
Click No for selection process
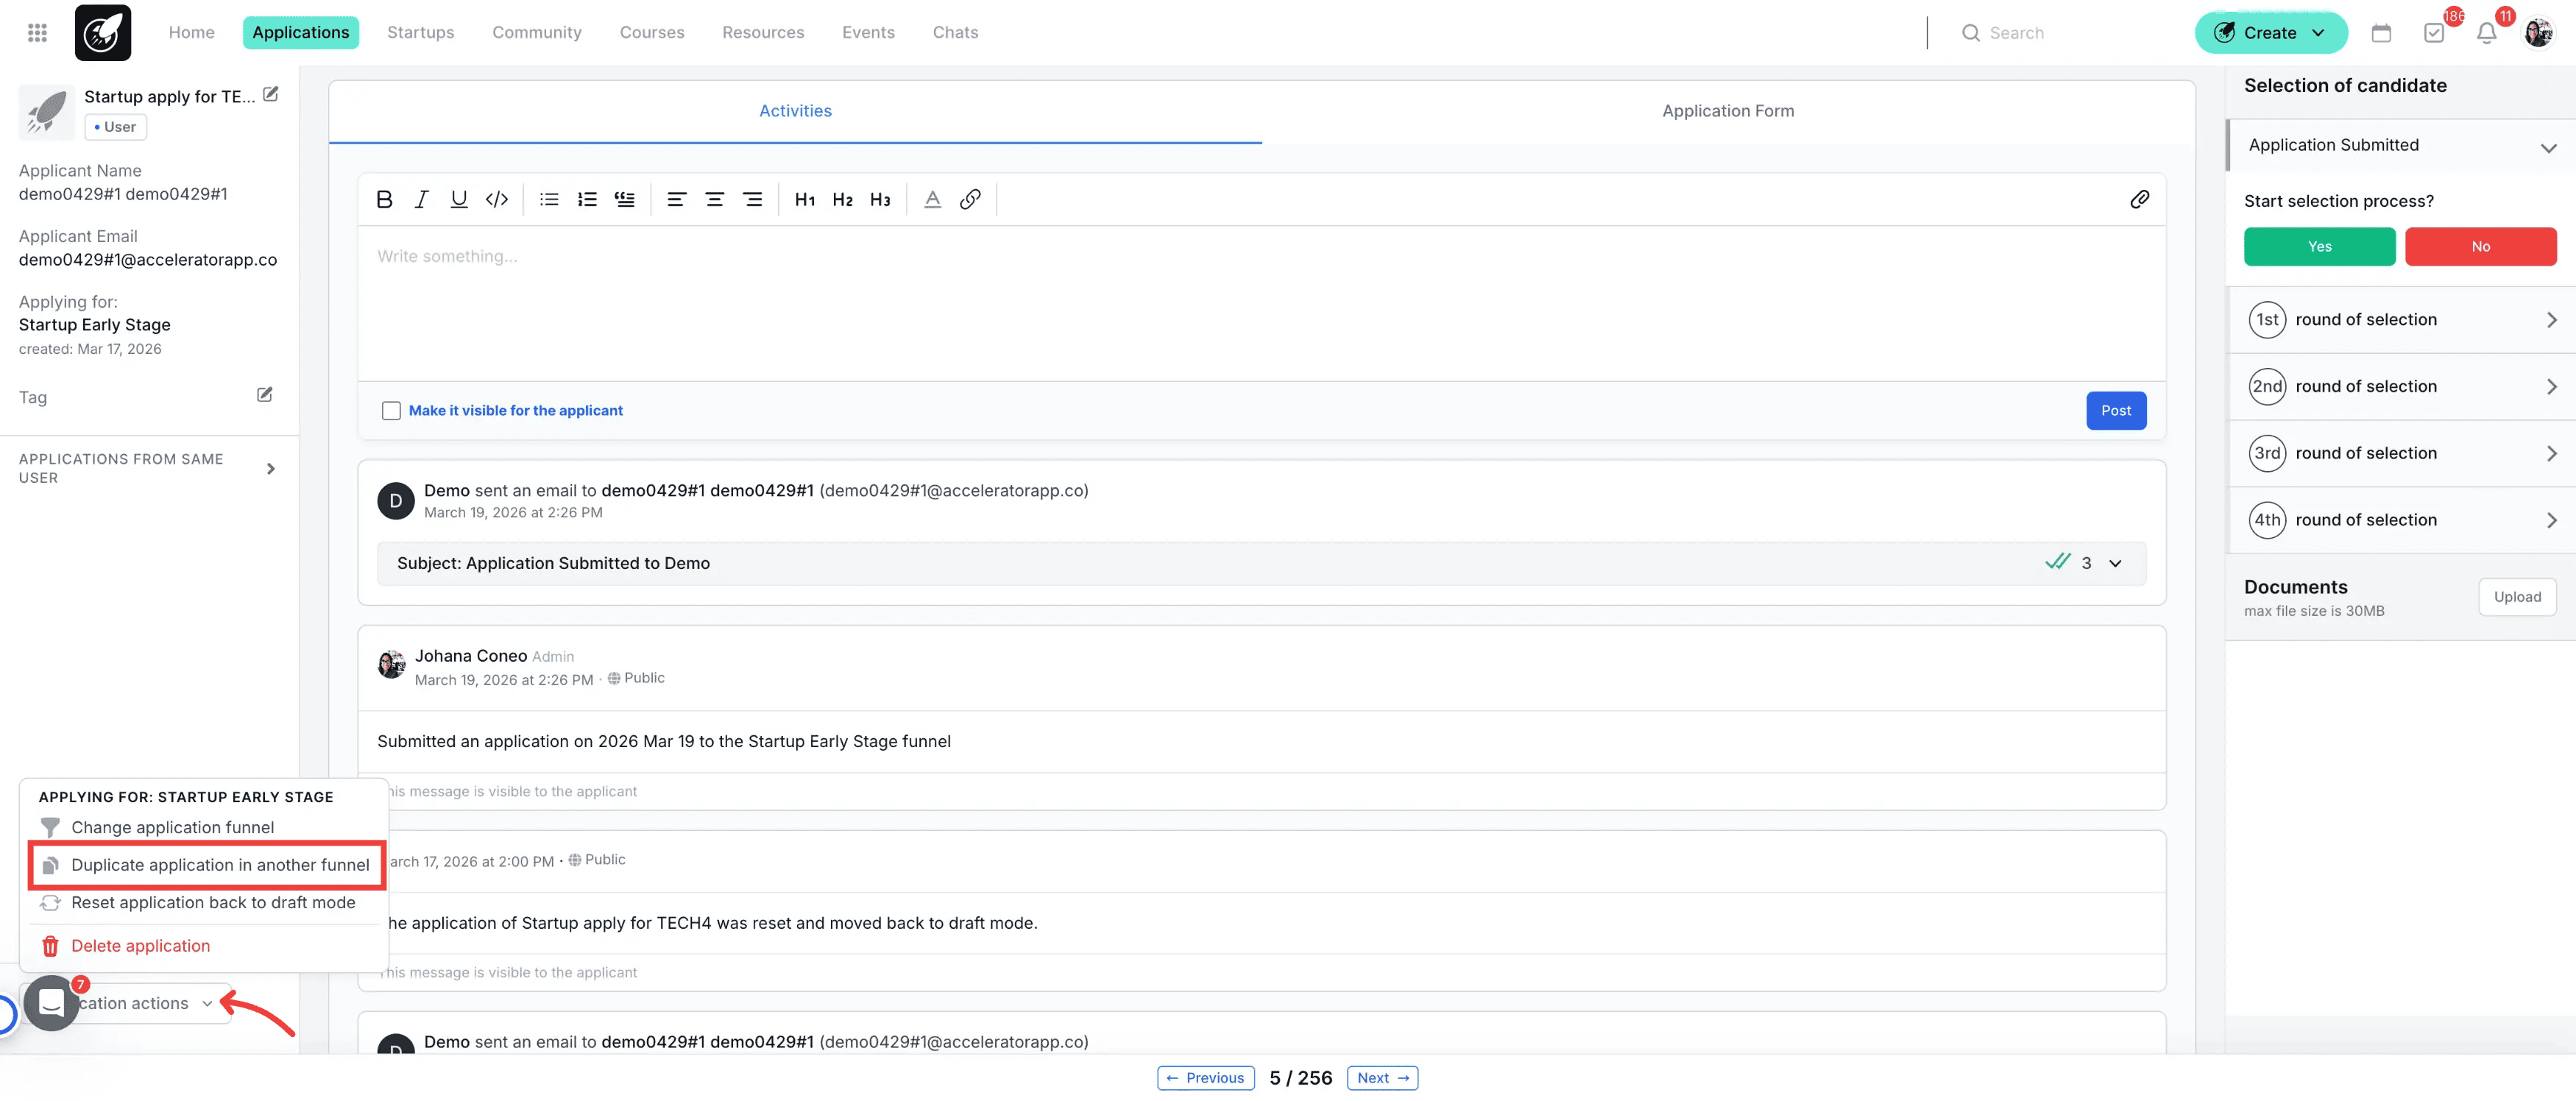click(2480, 246)
